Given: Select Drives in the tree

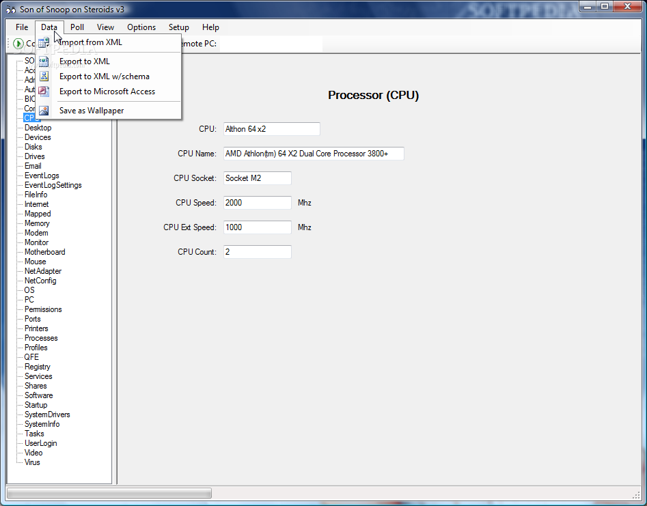Looking at the screenshot, I should (34, 156).
